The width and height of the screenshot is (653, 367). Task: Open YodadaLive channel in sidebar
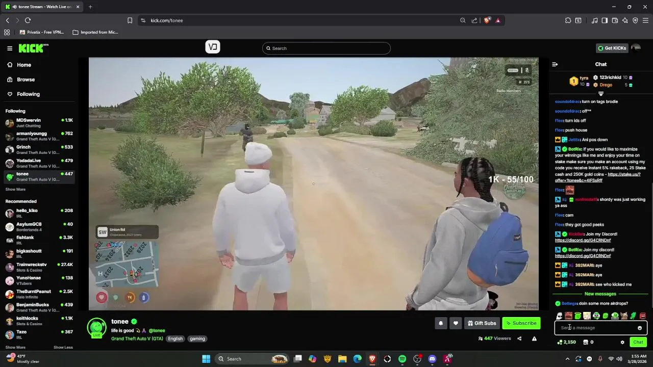click(39, 163)
